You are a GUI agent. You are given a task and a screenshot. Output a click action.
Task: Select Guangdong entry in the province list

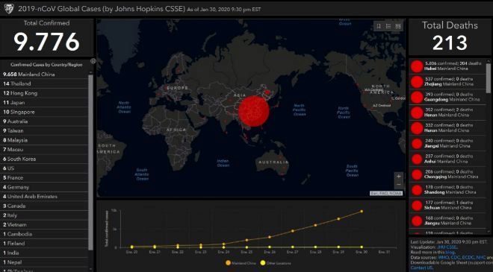pos(447,97)
